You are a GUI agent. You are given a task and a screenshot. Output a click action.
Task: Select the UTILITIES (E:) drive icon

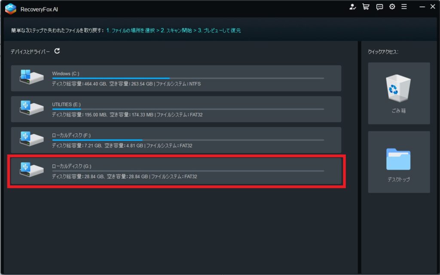[31, 108]
